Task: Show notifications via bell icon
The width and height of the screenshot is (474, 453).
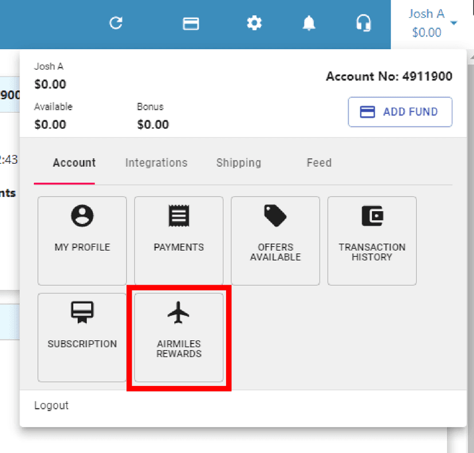Action: (309, 23)
